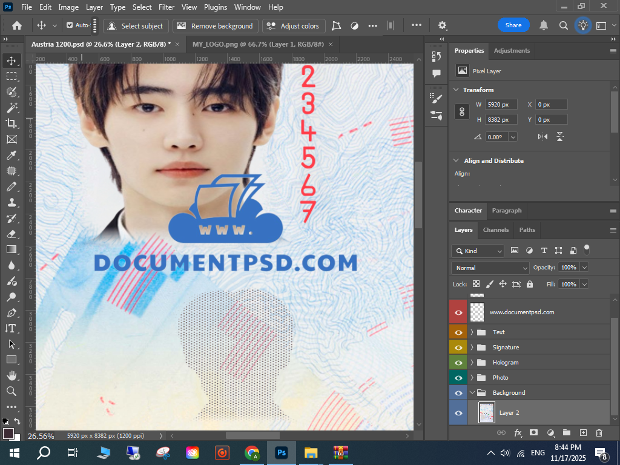This screenshot has width=620, height=465.
Task: Toggle the Auto-Select checkbox
Action: [x=70, y=25]
